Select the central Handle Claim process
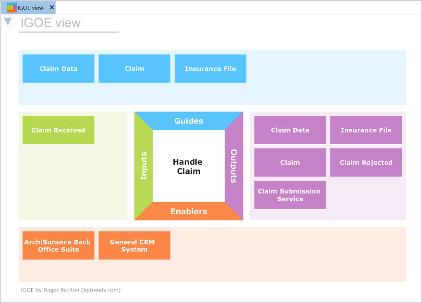The image size is (422, 303). tap(188, 166)
